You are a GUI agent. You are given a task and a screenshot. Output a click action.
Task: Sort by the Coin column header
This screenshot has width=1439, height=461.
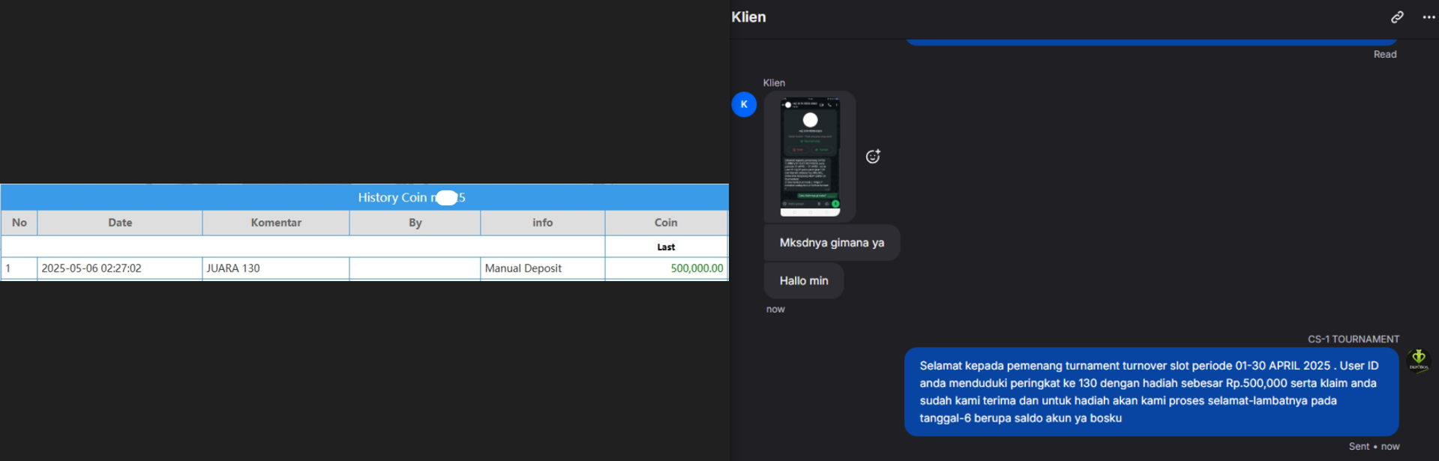click(x=666, y=223)
